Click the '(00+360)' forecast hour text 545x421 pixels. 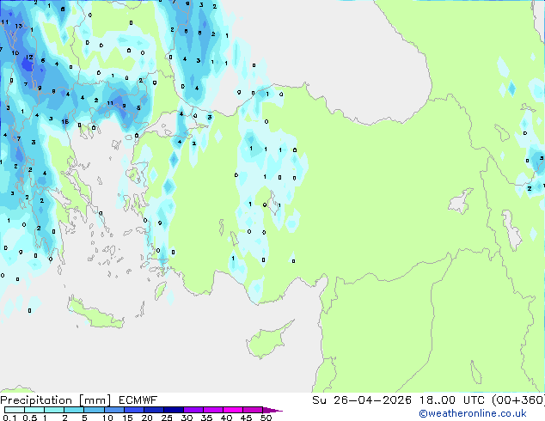point(518,400)
